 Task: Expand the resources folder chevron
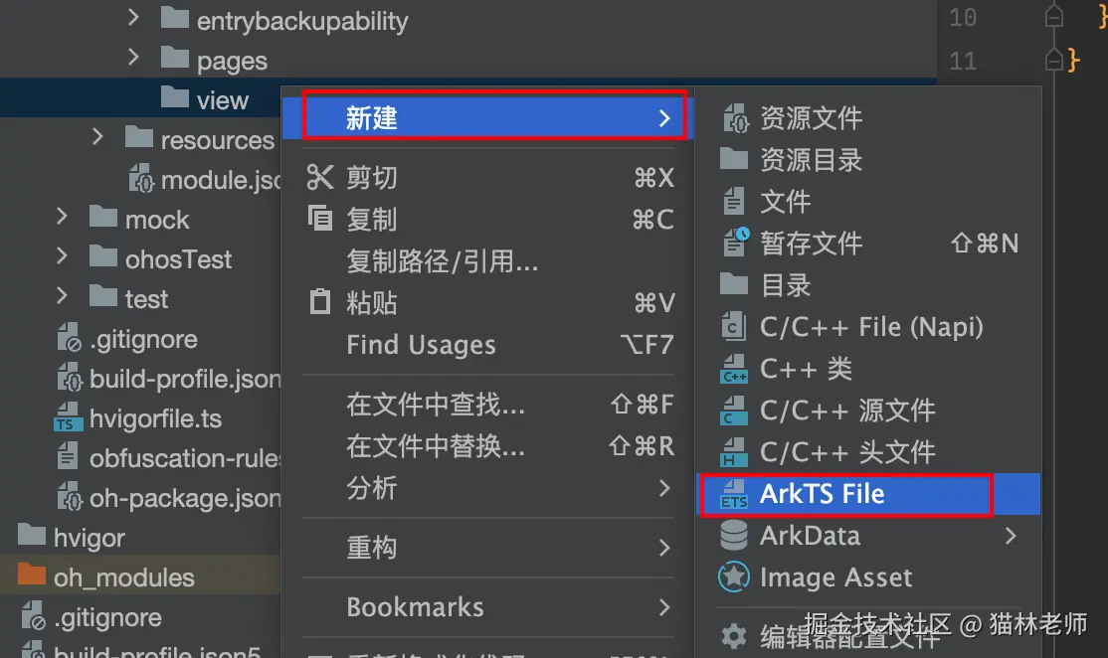(x=97, y=136)
